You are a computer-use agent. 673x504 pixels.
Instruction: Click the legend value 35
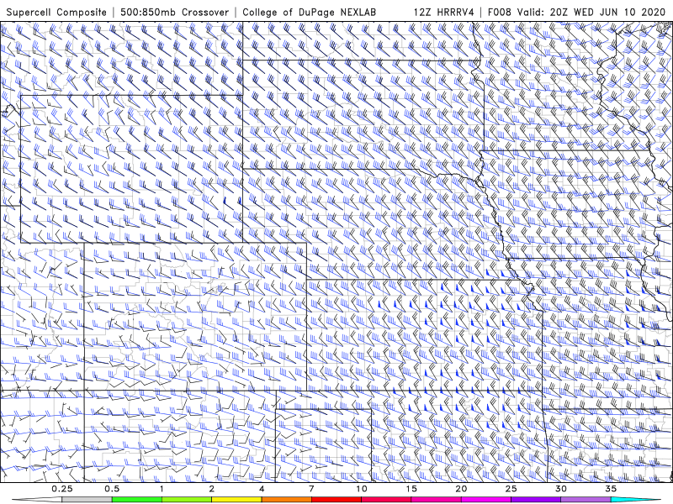pyautogui.click(x=611, y=489)
